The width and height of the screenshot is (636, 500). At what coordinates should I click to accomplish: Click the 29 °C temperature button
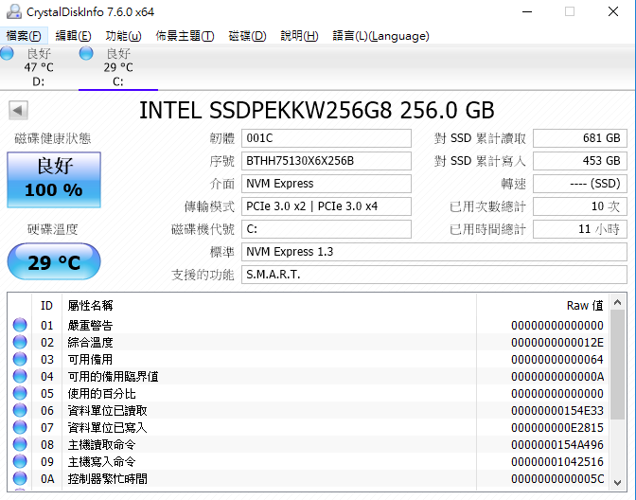tap(54, 261)
